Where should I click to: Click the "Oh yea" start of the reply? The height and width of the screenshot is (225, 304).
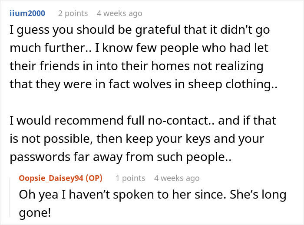coord(35,195)
